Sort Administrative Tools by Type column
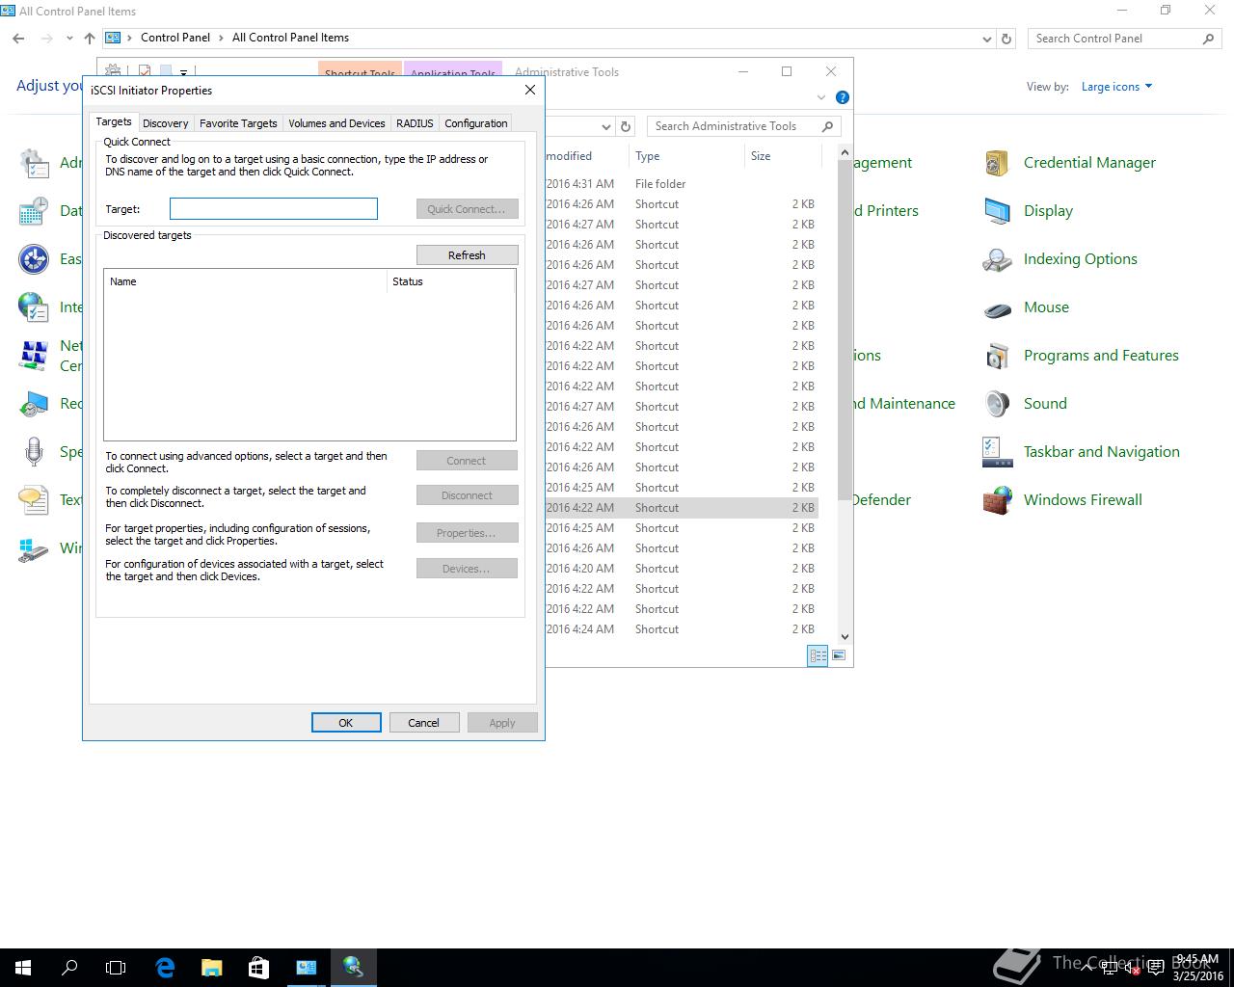Viewport: 1234px width, 987px height. tap(686, 156)
